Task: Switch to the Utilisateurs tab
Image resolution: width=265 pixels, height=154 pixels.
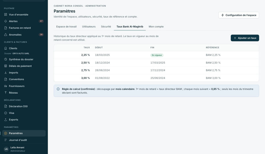Action: (x=89, y=26)
